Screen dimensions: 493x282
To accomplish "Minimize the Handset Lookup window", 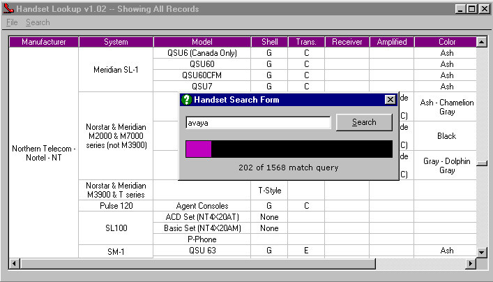I will tap(460, 9).
